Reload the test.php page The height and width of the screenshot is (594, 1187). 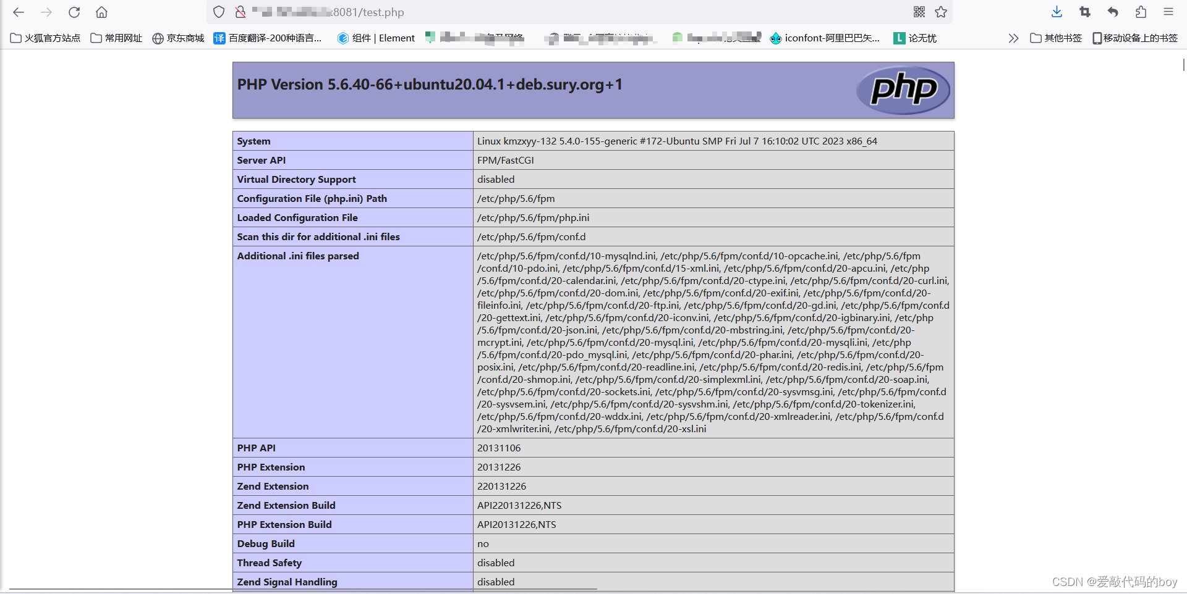click(x=74, y=12)
